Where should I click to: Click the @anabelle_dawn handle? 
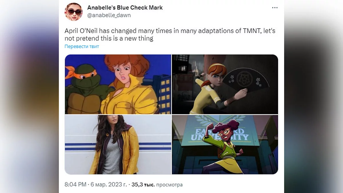pos(109,15)
